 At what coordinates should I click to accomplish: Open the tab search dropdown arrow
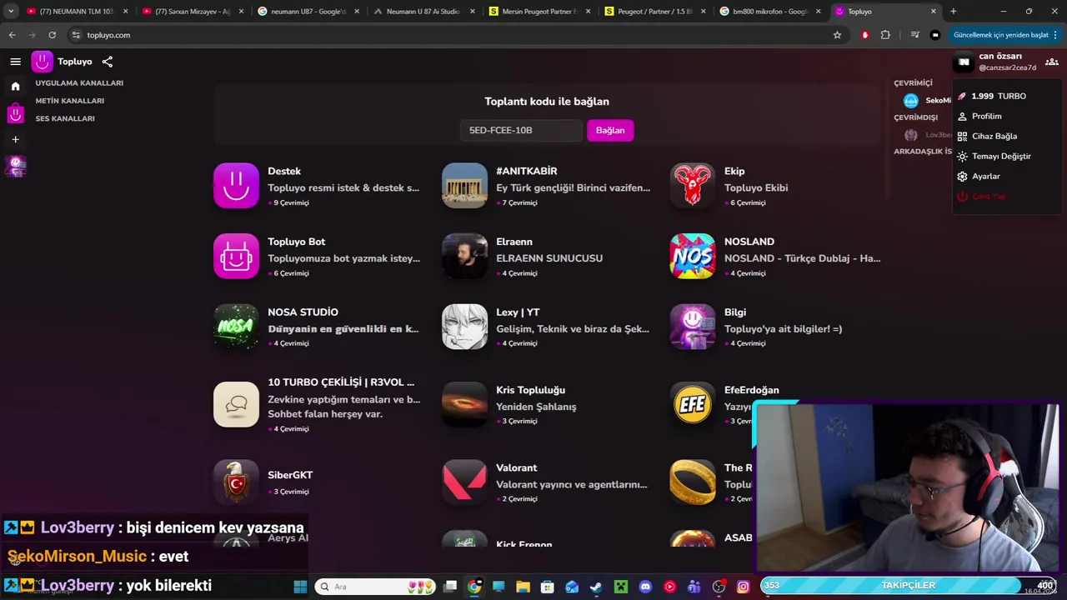pos(11,12)
